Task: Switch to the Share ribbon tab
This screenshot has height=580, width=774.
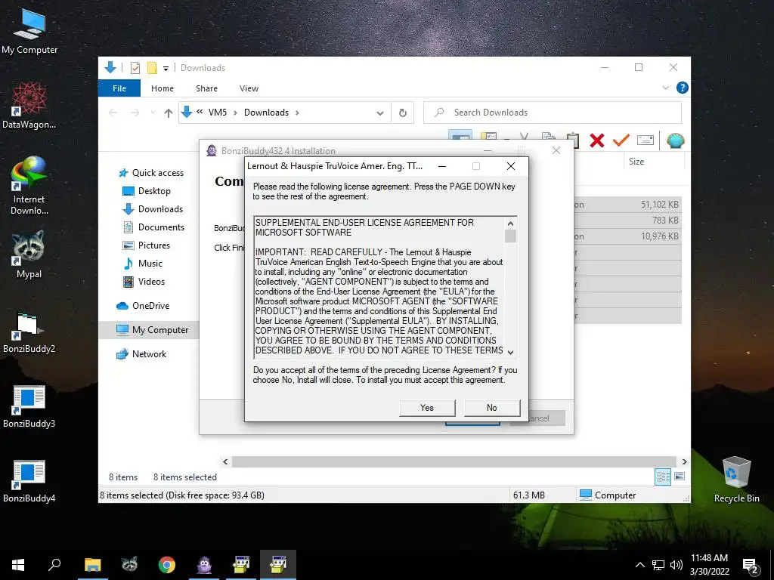Action: coord(206,88)
